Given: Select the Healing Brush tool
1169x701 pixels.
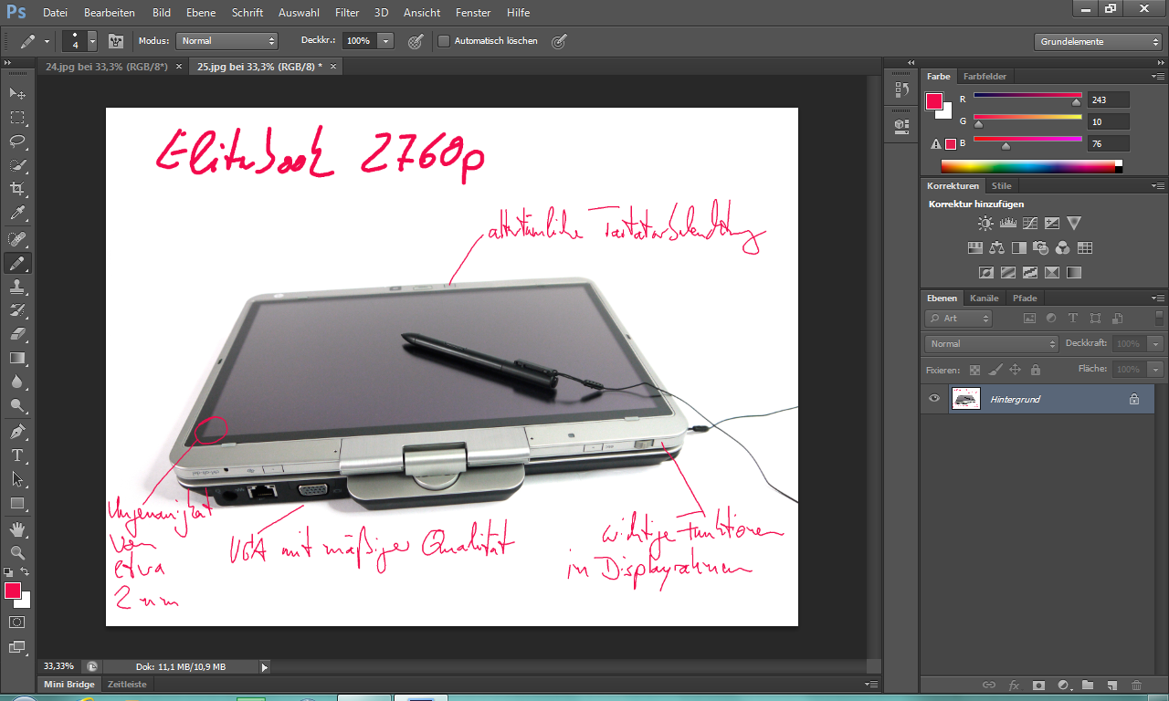Looking at the screenshot, I should pos(17,239).
